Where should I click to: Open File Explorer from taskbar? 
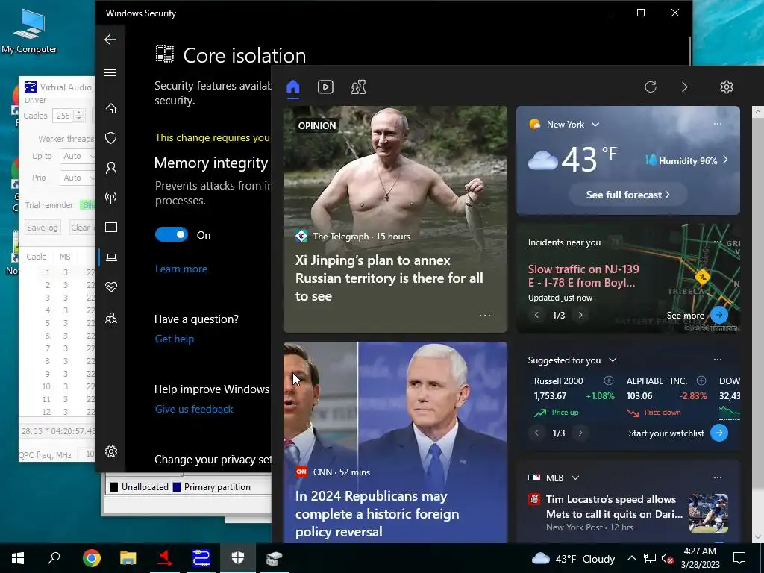click(128, 558)
